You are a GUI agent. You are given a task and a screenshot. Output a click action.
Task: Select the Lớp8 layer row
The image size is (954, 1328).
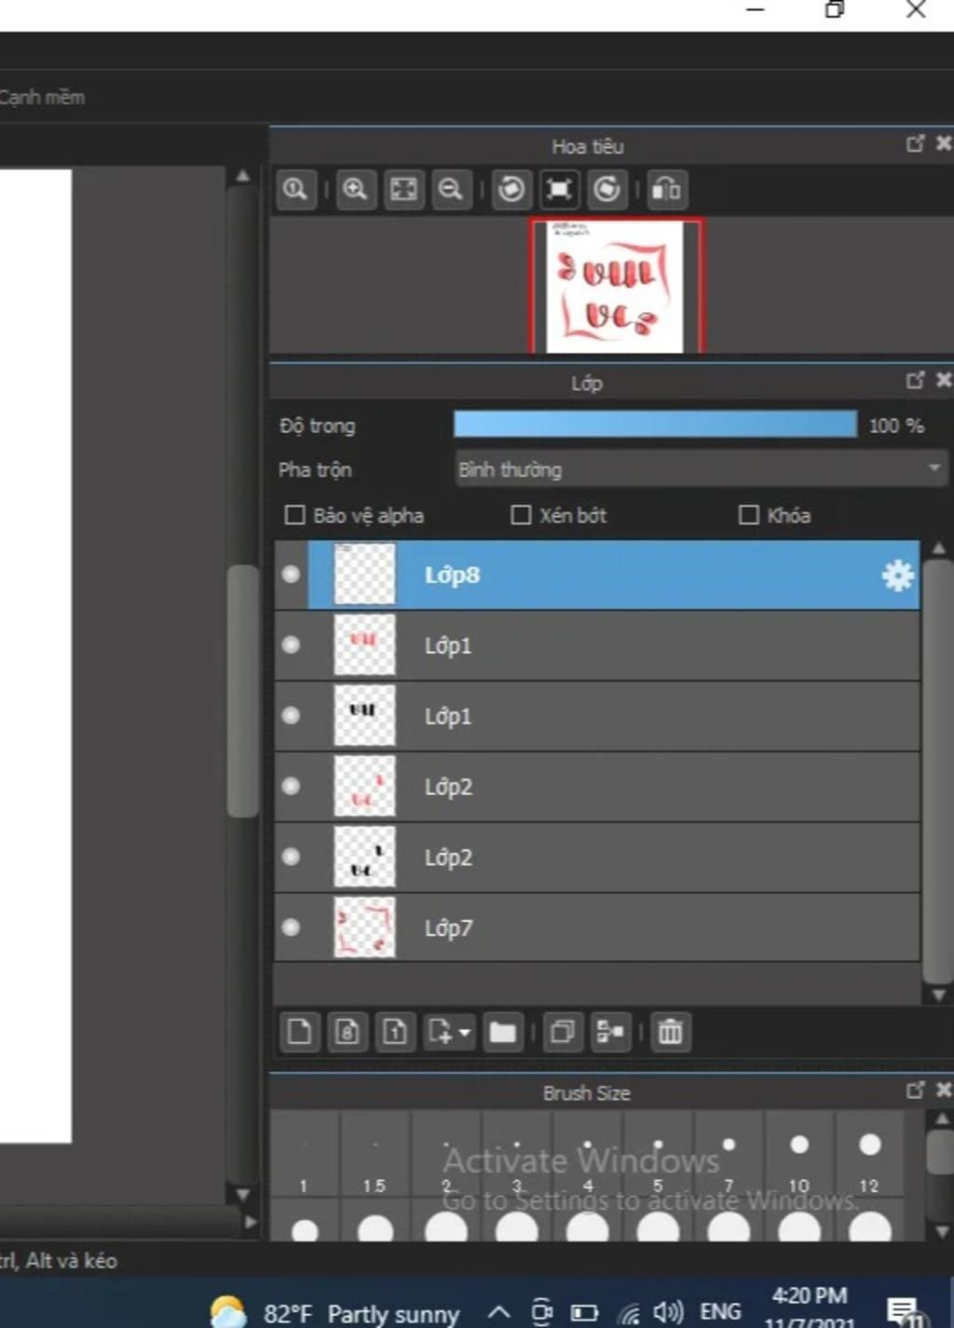point(597,576)
